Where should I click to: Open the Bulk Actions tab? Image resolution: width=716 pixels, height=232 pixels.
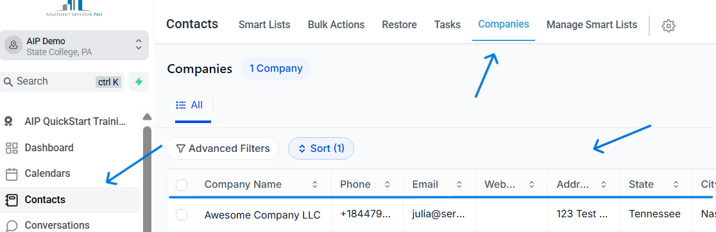click(x=336, y=24)
